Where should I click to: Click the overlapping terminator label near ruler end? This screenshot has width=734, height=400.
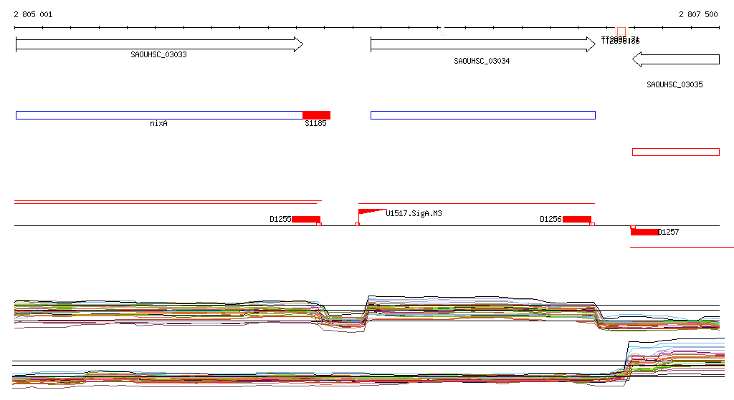coord(620,41)
